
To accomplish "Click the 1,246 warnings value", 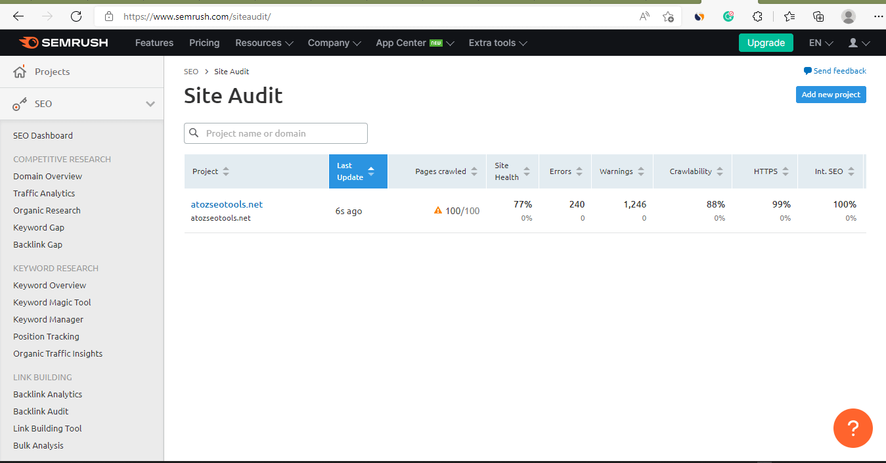I will 634,204.
